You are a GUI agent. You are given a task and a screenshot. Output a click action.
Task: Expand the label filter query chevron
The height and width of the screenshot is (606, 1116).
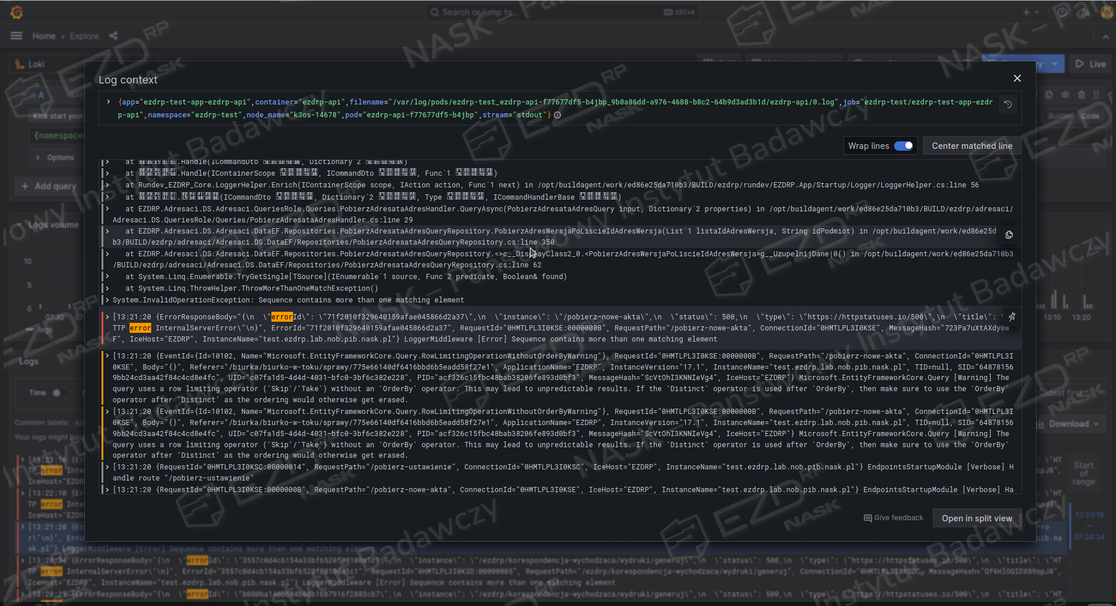click(x=109, y=102)
